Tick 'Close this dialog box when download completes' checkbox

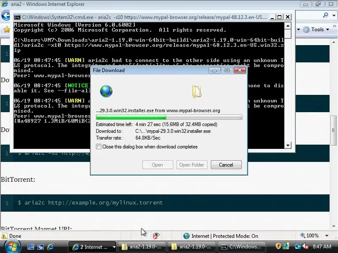coord(98,147)
